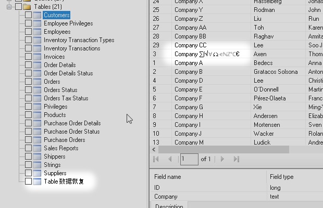
Task: Click the Customers table icon
Action: point(37,15)
